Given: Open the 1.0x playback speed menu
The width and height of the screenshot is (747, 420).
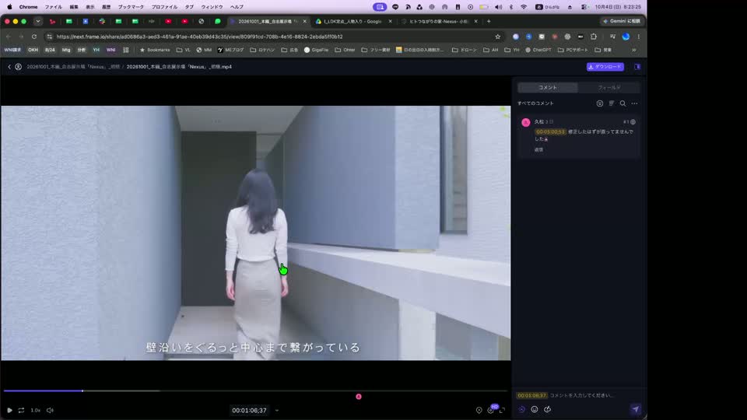Looking at the screenshot, I should point(35,410).
